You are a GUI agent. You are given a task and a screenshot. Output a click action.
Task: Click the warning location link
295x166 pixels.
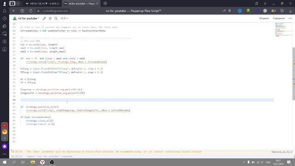tap(282, 152)
